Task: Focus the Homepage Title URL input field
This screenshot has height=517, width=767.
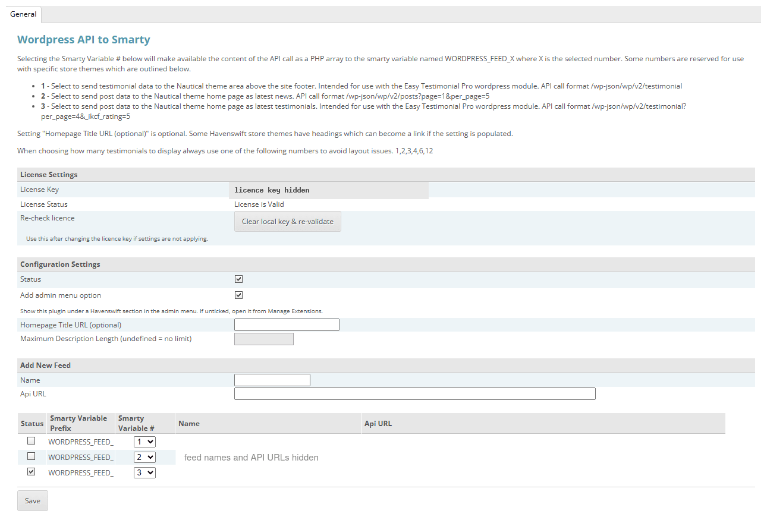Action: tap(287, 325)
